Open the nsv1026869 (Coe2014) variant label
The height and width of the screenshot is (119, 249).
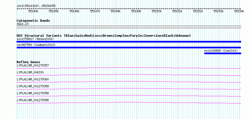[221, 51]
